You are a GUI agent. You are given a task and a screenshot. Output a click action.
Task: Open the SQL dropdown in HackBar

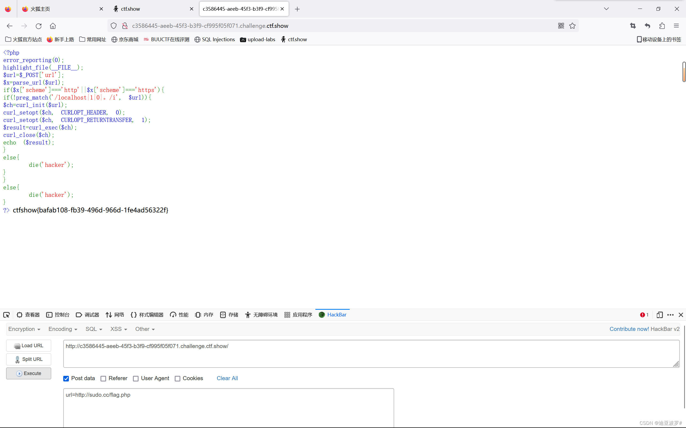pos(94,329)
